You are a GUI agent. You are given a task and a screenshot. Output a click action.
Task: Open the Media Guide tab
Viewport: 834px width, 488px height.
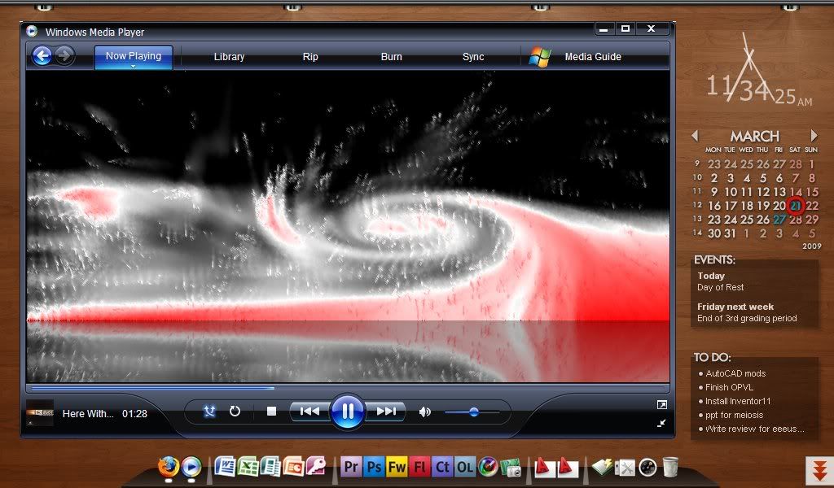point(593,57)
